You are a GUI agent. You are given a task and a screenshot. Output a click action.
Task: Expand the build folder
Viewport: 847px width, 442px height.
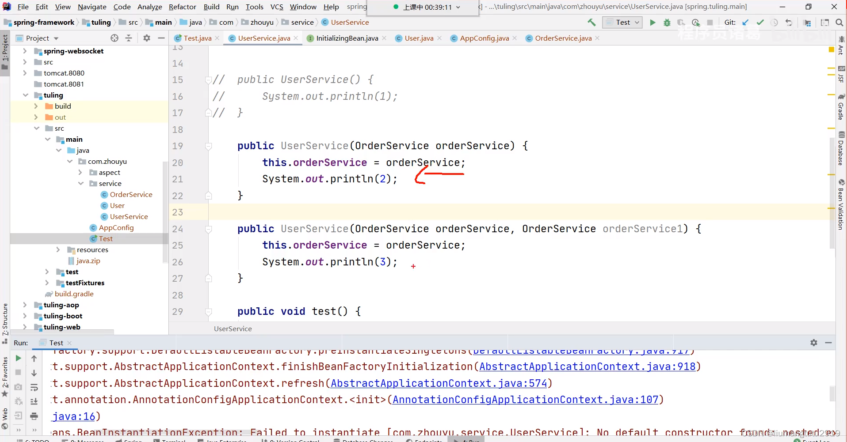pos(36,106)
